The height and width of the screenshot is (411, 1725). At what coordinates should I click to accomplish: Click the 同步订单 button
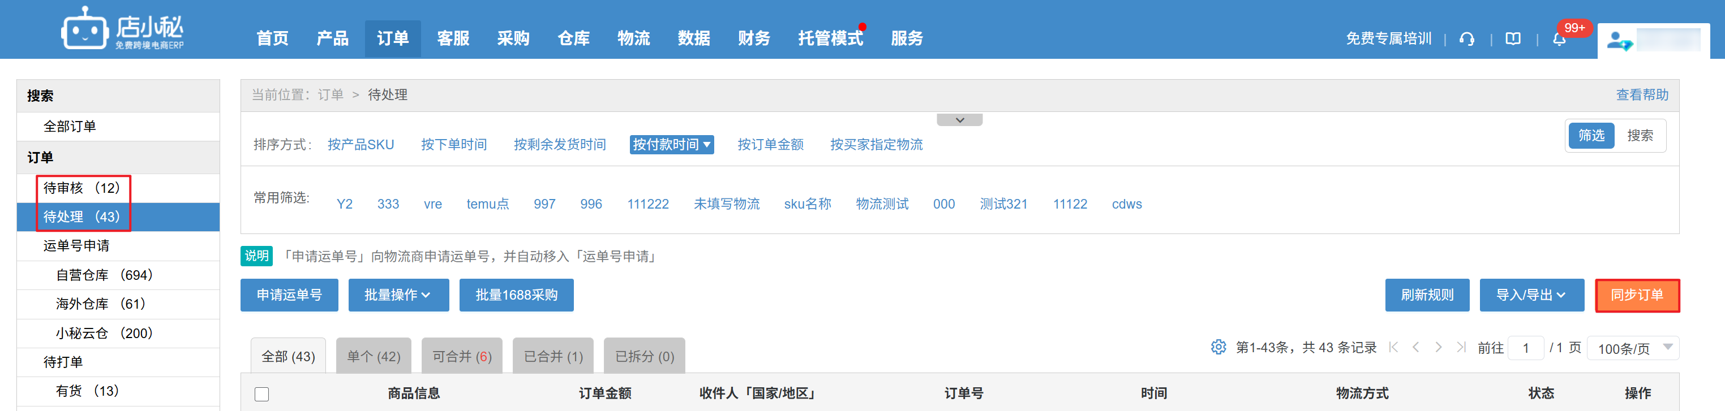tap(1637, 295)
